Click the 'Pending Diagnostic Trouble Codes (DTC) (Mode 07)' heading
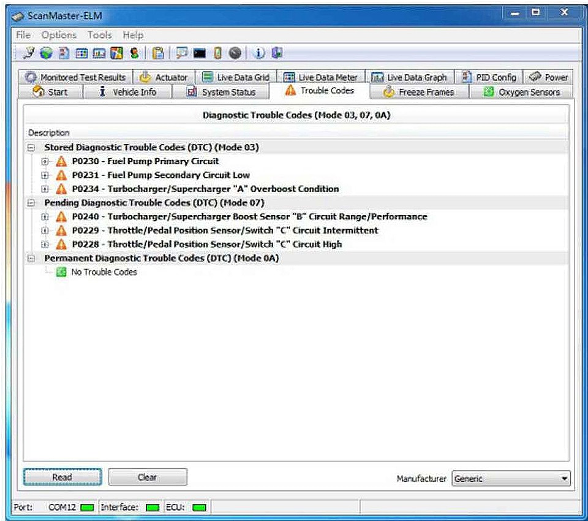This screenshot has height=521, width=588. [154, 203]
